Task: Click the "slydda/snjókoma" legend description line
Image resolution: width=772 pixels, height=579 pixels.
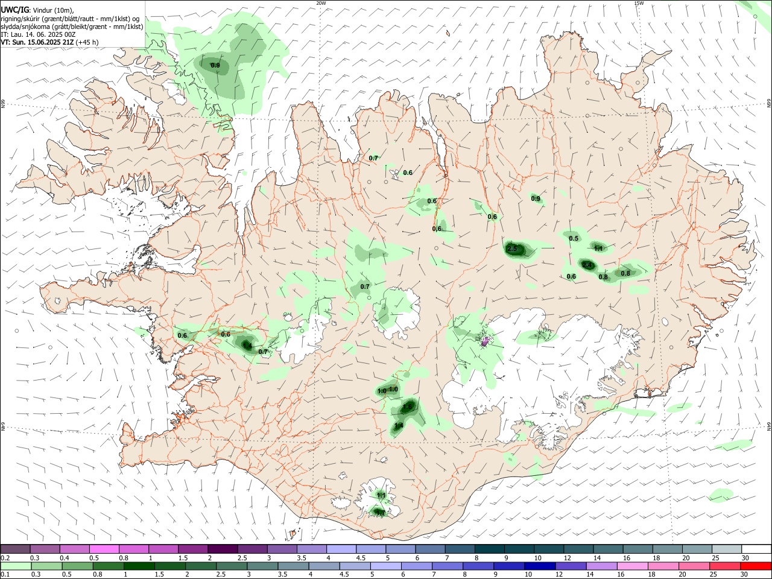Action: point(72,27)
